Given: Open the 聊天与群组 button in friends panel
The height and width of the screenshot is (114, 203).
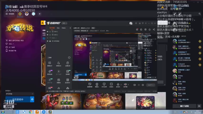Looking at the screenshot, I should 184,106.
